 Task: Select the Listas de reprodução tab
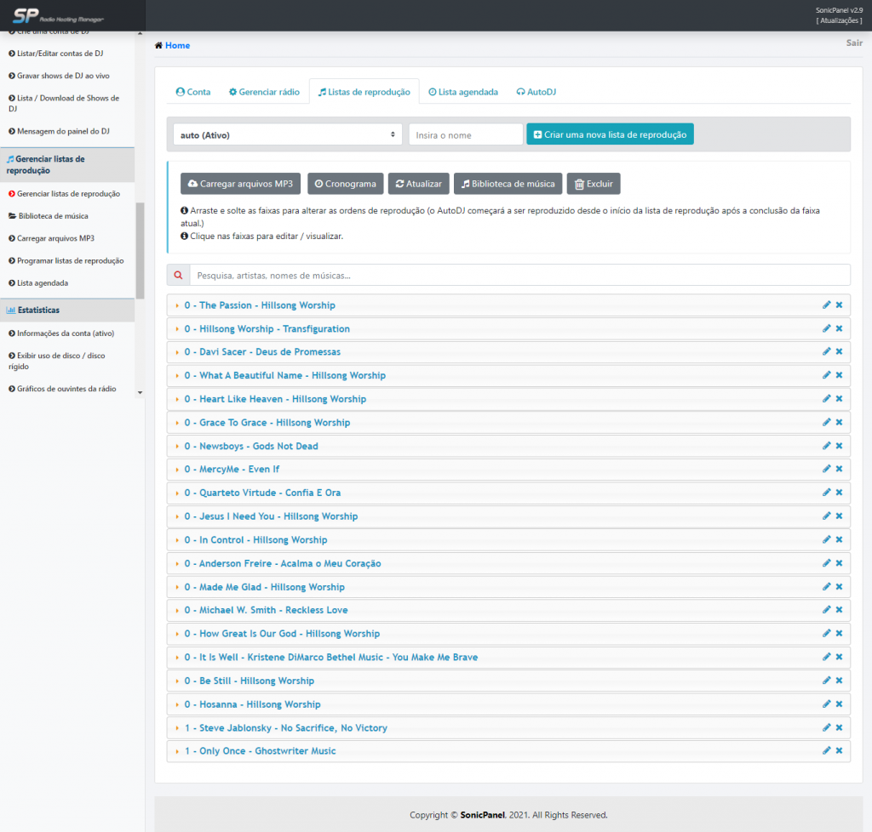[364, 92]
